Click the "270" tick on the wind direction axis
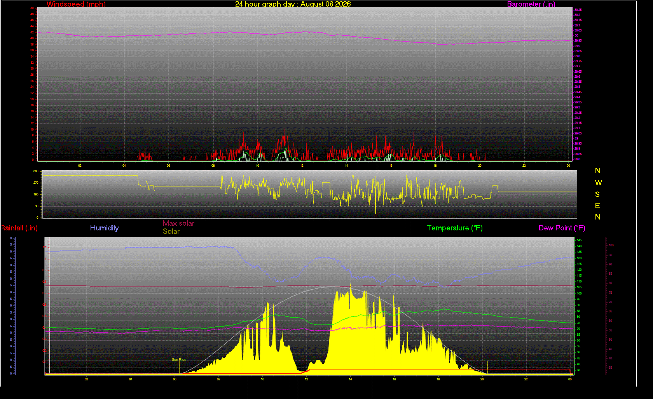This screenshot has width=653, height=399. coord(36,183)
